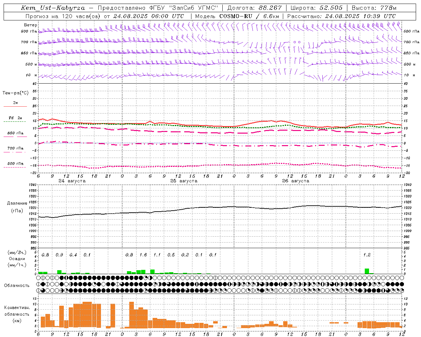Image resolution: width=421 pixels, height=337 pixels.
Task: Click the Долгота: 88.267 value
Action: pos(255,8)
